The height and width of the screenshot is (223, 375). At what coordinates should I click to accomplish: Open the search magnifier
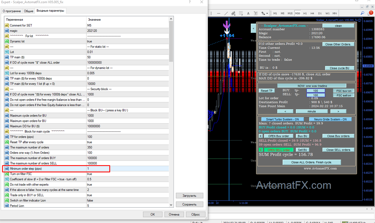tap(362, 13)
